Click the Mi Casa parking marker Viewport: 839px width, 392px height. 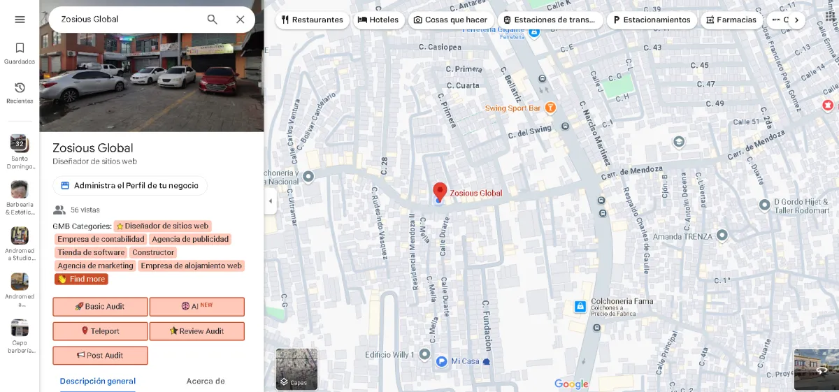(x=441, y=361)
